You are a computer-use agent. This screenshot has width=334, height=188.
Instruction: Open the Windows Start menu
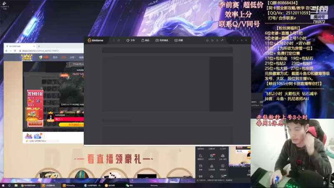pyautogui.click(x=3, y=185)
